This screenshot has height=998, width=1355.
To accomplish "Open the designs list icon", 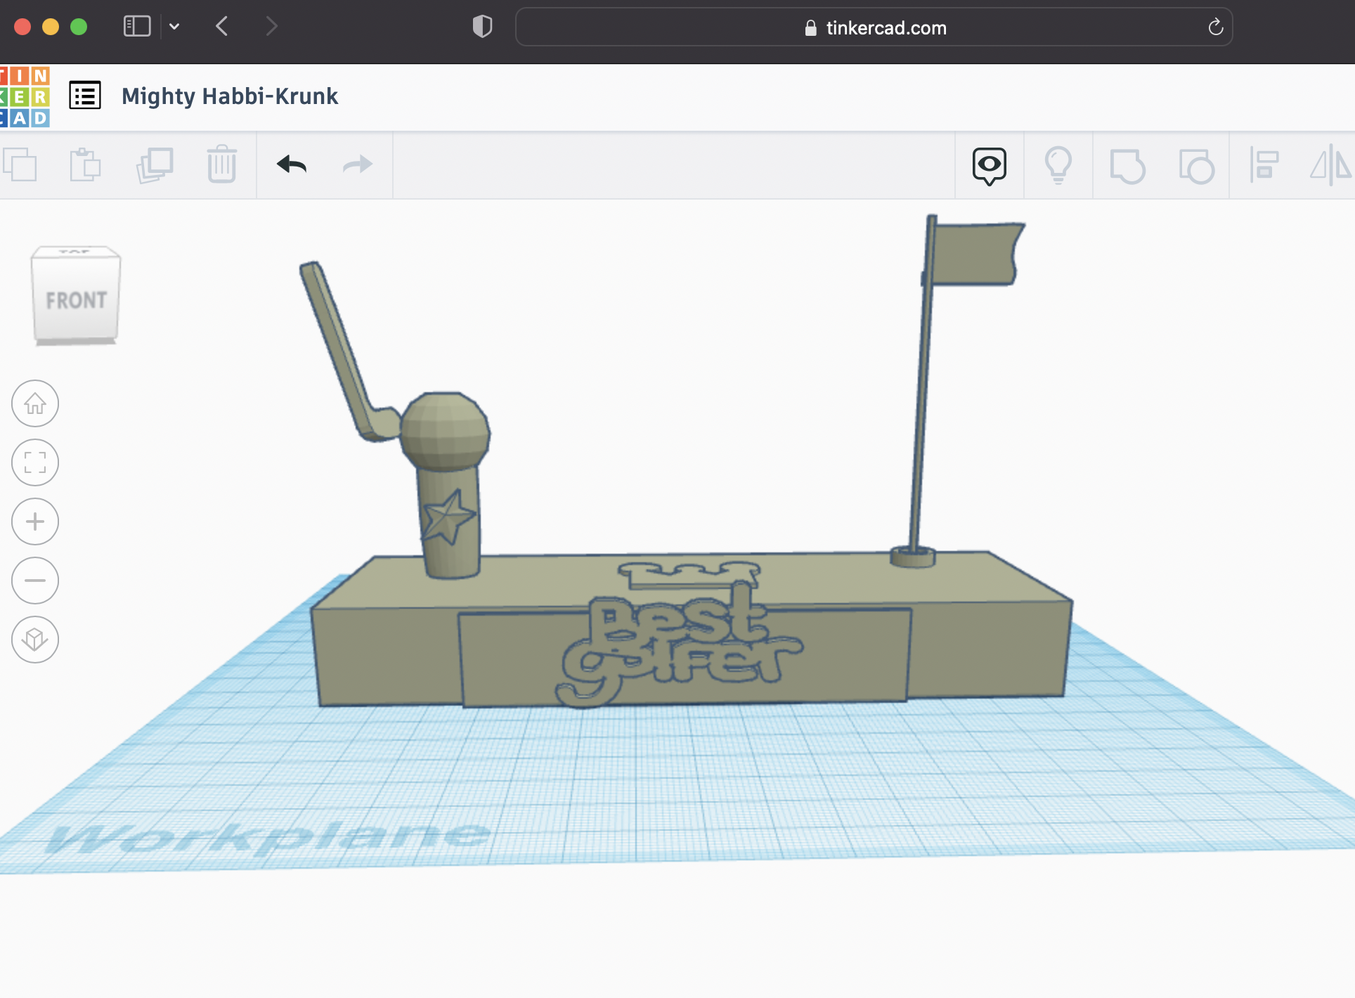I will click(x=85, y=96).
